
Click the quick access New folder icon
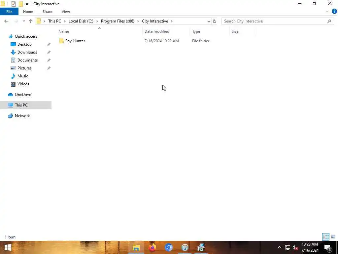pyautogui.click(x=21, y=4)
